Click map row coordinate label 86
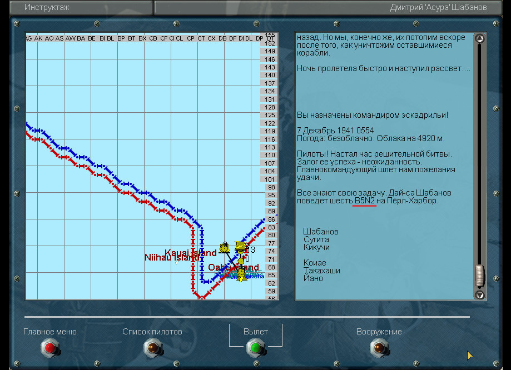Image resolution: width=511 pixels, height=370 pixels. 271,219
